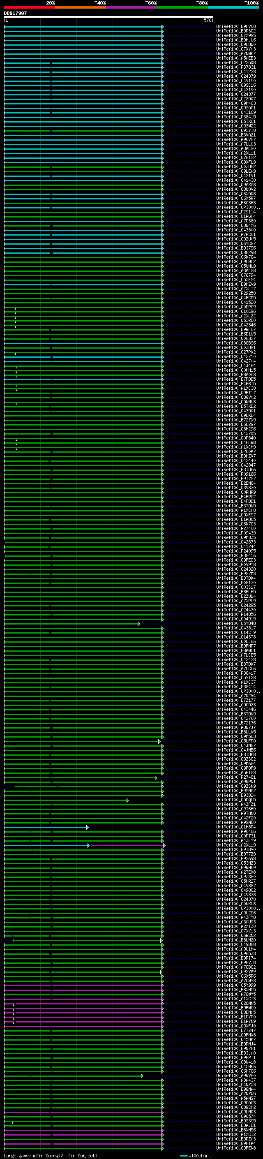Screen dimensions: 263x1159
Task: Open hit UniRef100_B9RSQ2
Action: tap(235, 31)
